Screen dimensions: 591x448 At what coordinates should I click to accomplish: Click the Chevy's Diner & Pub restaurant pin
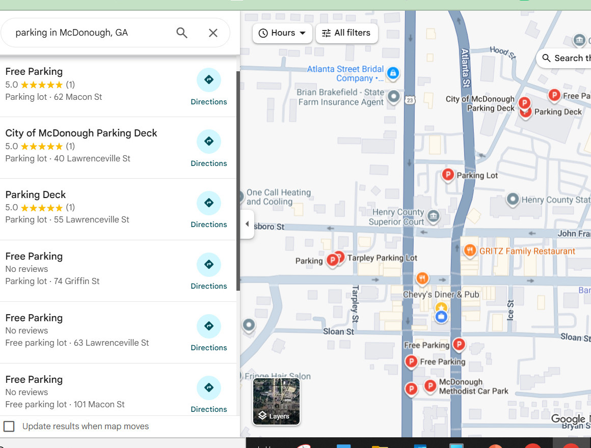[x=422, y=278]
